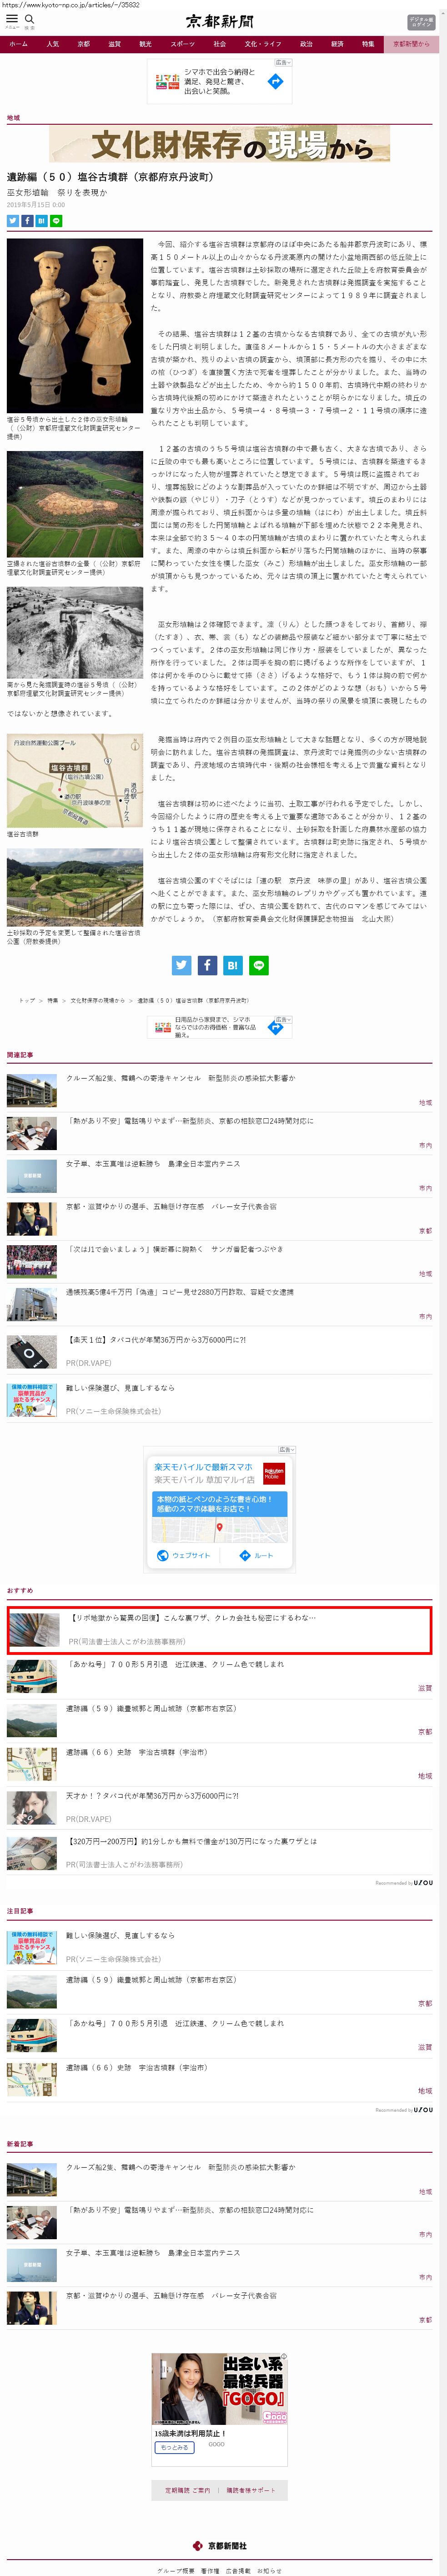Open 【リボ地獄から驚異の回復】 sponsored item
The height and width of the screenshot is (2576, 447).
(x=220, y=1630)
